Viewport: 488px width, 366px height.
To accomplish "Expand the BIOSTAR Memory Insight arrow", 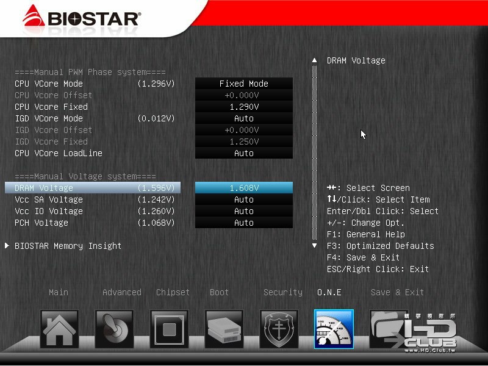I will (7, 246).
